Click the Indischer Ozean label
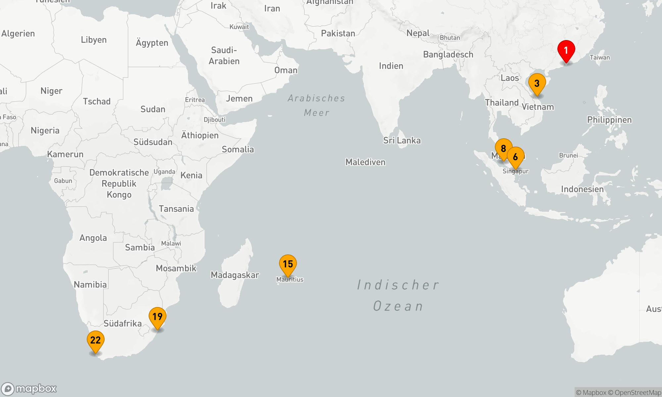This screenshot has height=397, width=662. 398,295
